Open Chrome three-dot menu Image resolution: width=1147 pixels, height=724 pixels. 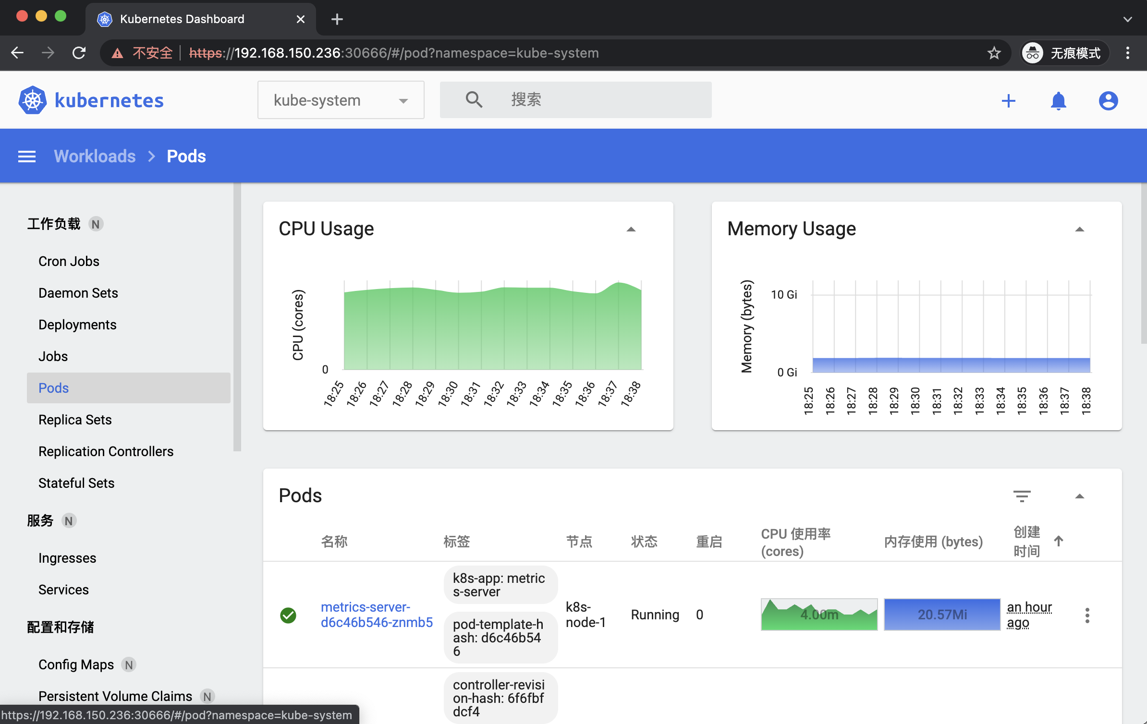click(1128, 53)
